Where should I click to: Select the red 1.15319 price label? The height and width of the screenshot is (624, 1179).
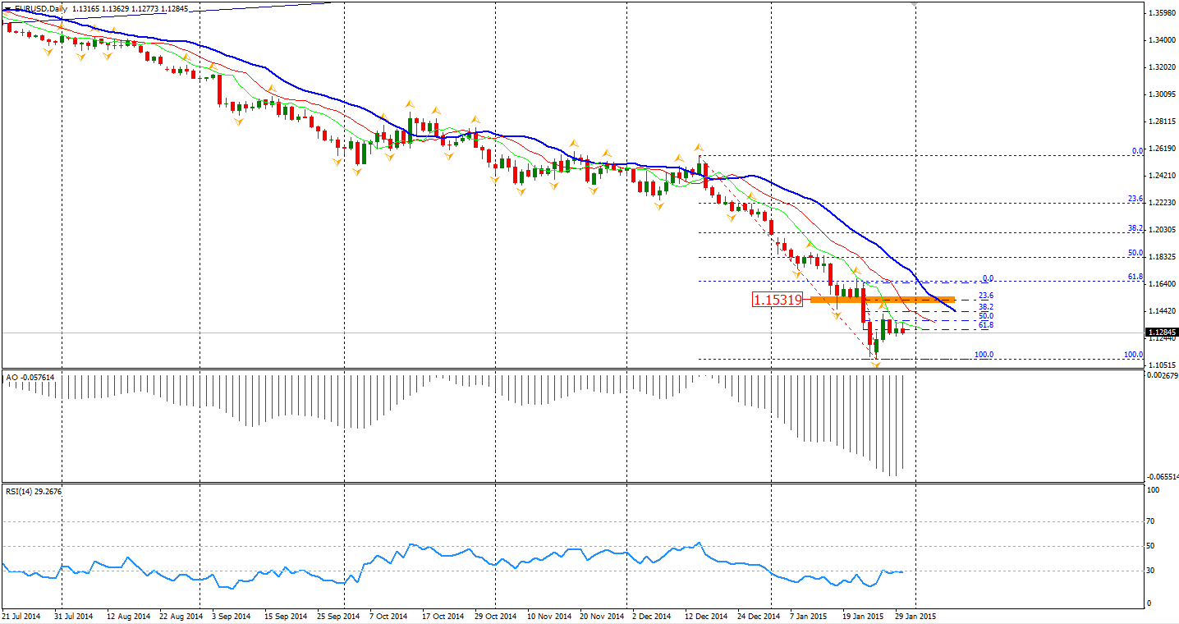777,300
